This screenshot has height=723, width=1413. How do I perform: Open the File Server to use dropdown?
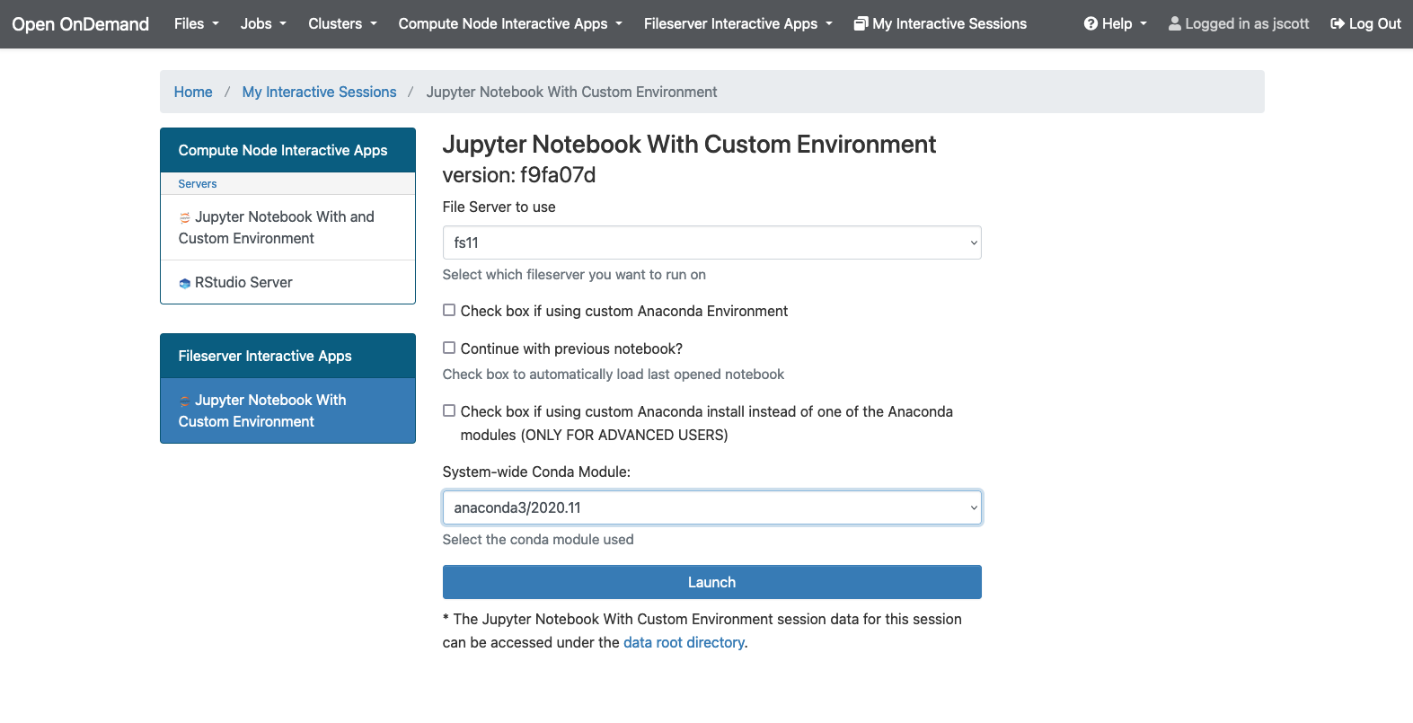pos(711,242)
